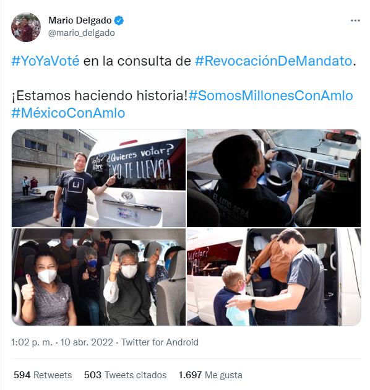View photo of passengers giving thumbs up
370x390 pixels.
point(99,277)
